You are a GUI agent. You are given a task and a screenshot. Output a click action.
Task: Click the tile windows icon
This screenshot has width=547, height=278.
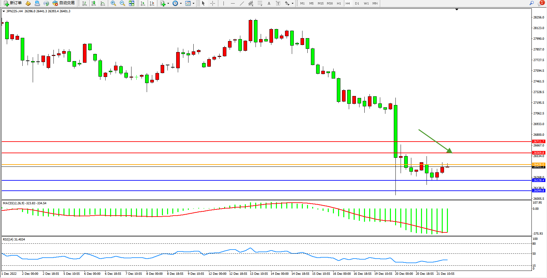(131, 3)
